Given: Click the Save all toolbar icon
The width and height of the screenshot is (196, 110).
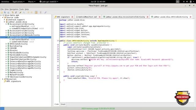Looking at the screenshot, I should 5,12.
